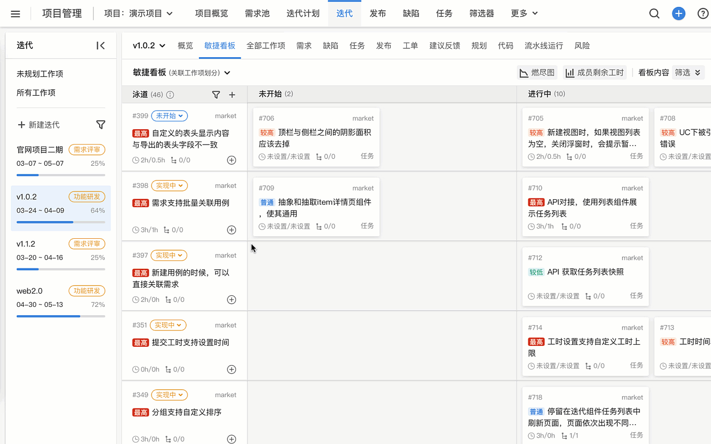The image size is (711, 444).
Task: Open the hamburger main menu
Action: pos(15,14)
